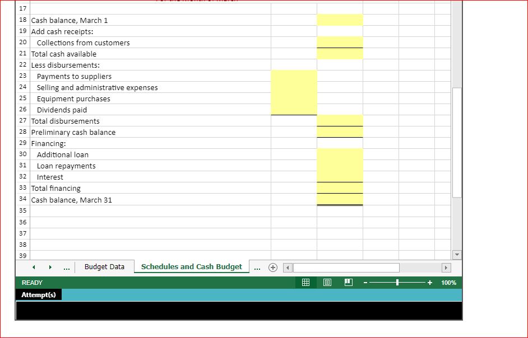Click the 100% zoom level button
528x338 pixels.
tap(448, 283)
